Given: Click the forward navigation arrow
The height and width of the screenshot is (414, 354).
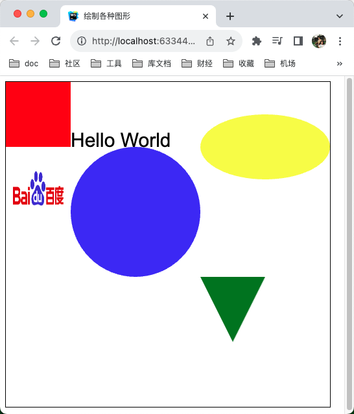Looking at the screenshot, I should (35, 41).
